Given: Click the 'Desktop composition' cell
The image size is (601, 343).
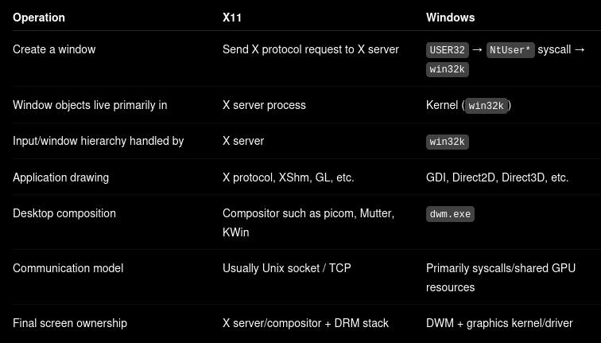Looking at the screenshot, I should coord(64,213).
